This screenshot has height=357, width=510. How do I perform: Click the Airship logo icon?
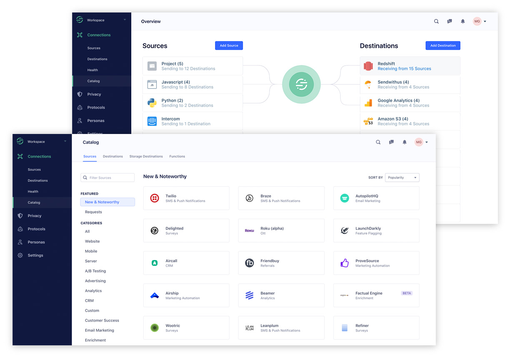(x=155, y=295)
